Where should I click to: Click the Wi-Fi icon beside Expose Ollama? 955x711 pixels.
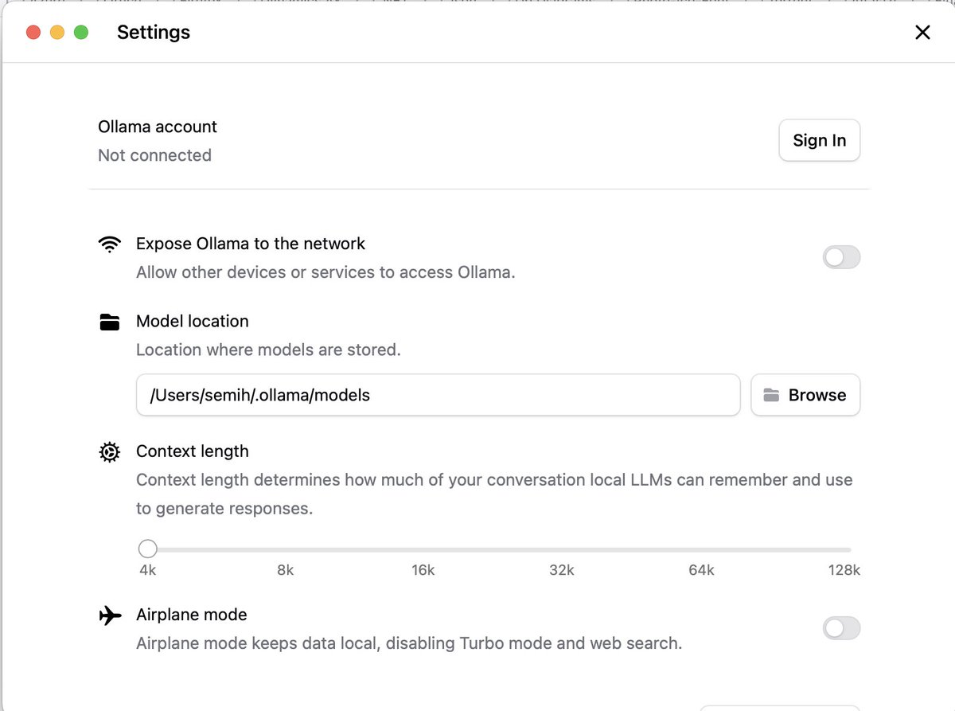click(110, 244)
